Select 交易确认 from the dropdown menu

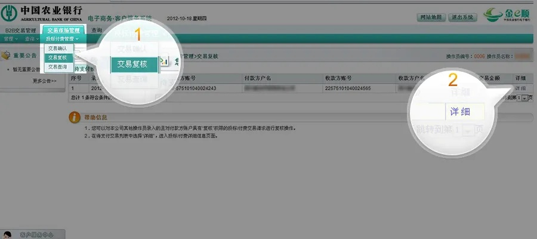pos(58,48)
